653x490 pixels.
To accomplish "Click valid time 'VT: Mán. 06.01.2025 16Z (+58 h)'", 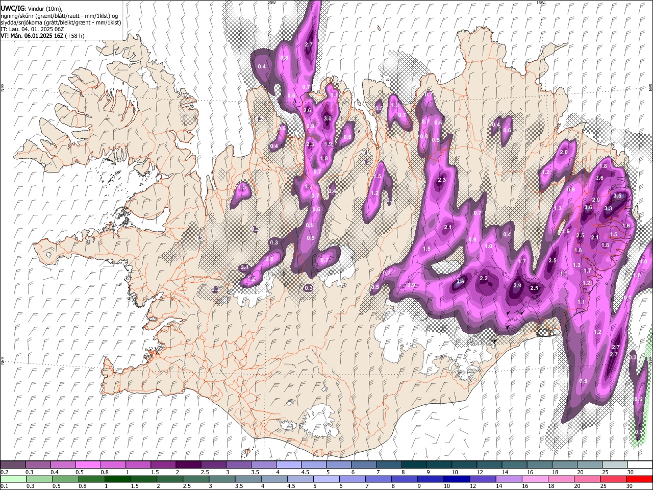I will (x=42, y=36).
